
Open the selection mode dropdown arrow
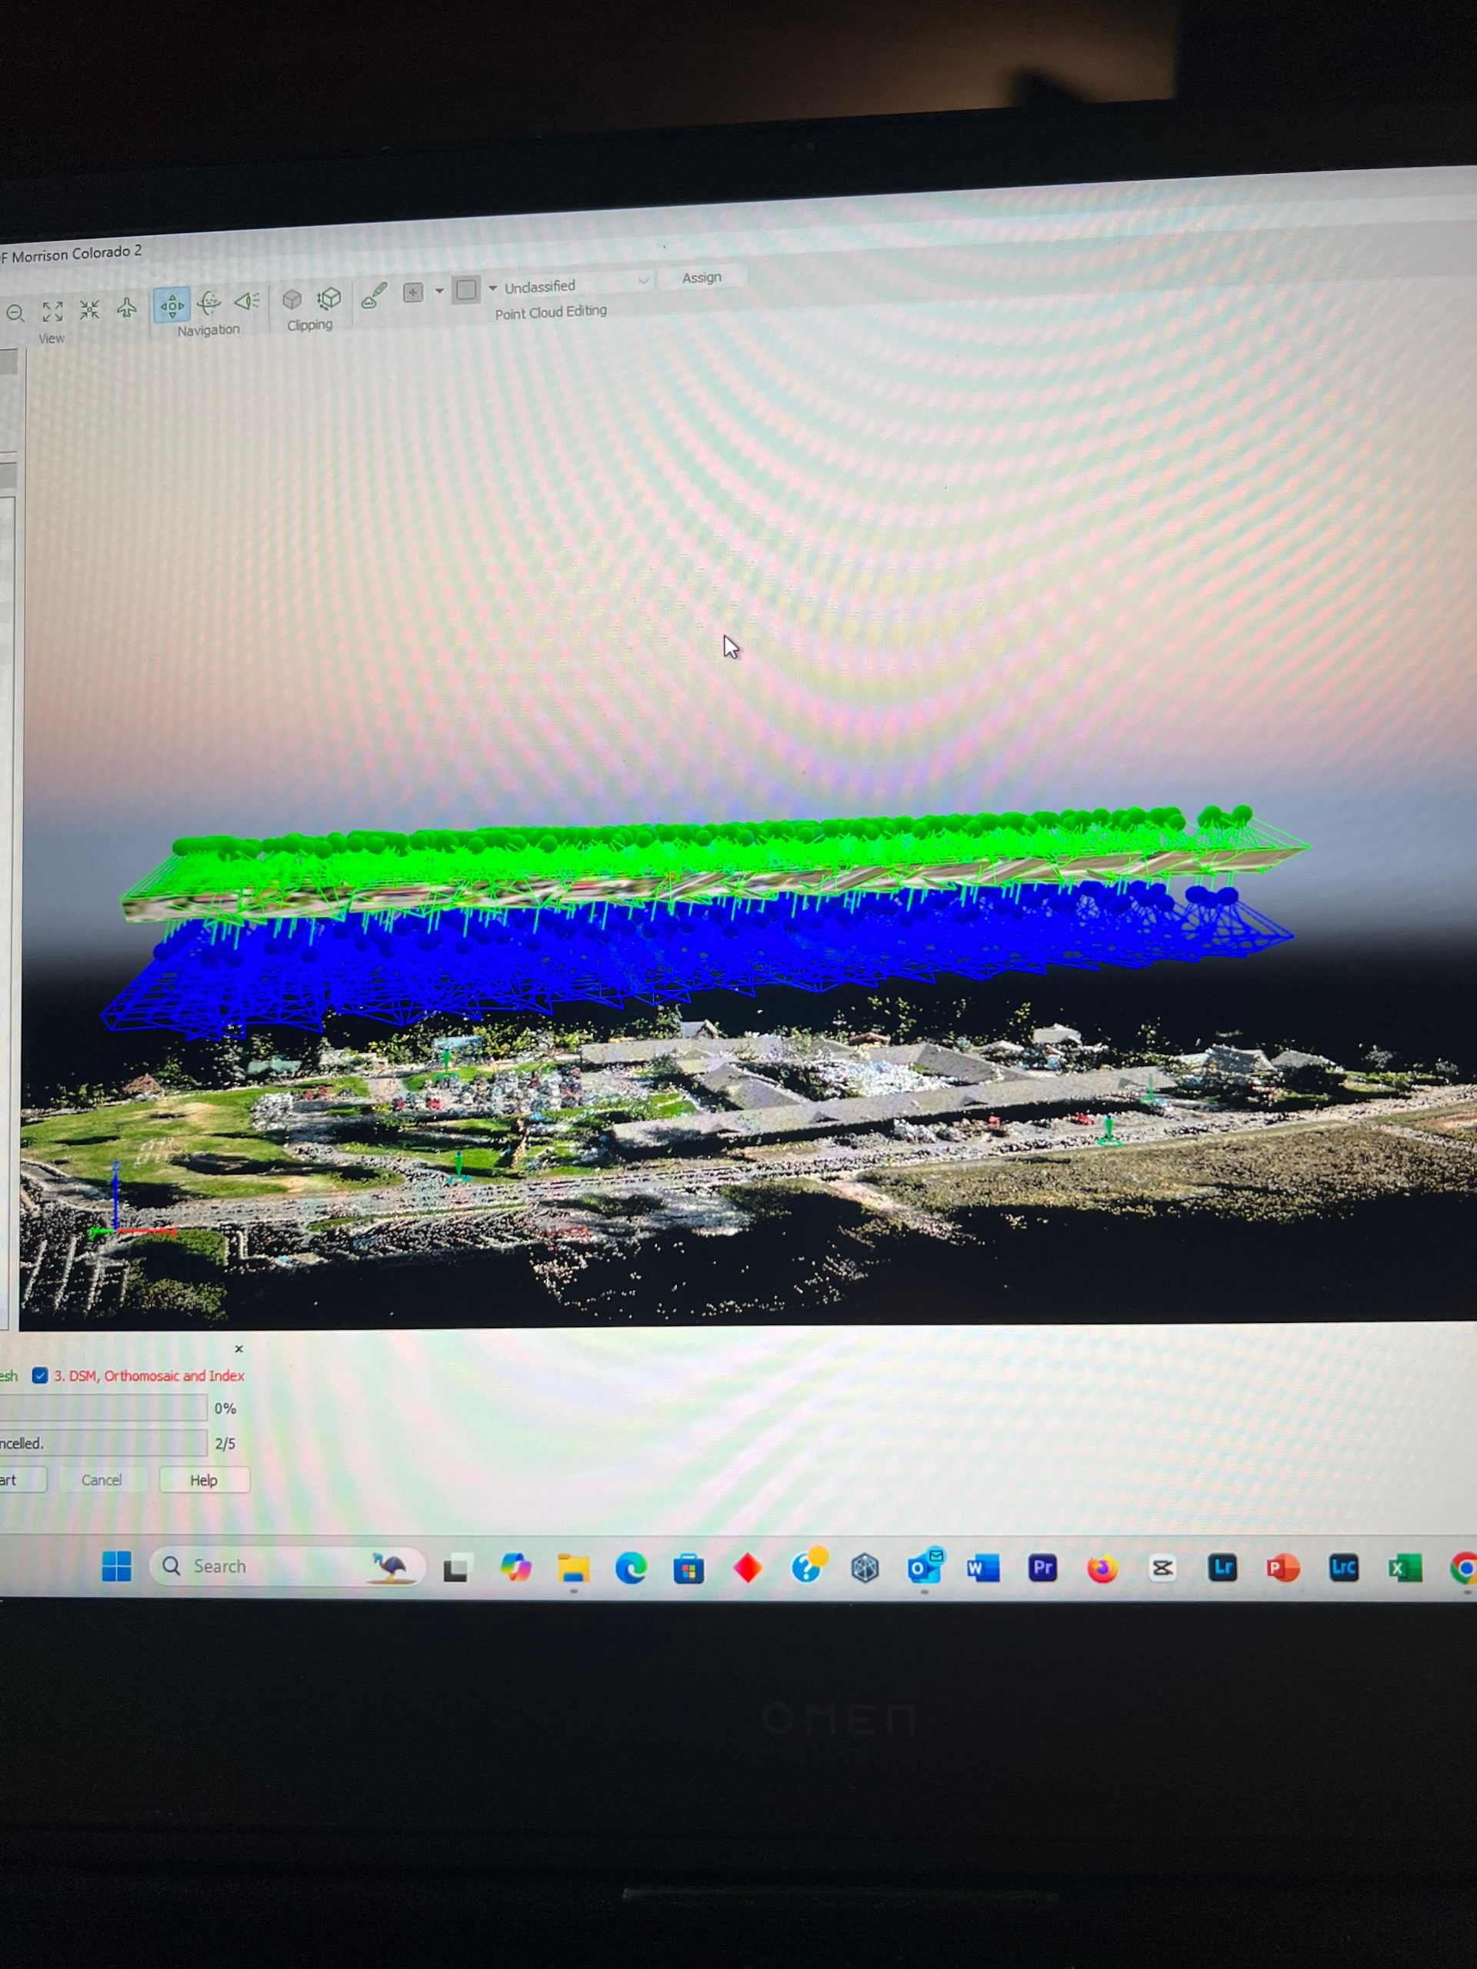click(439, 291)
